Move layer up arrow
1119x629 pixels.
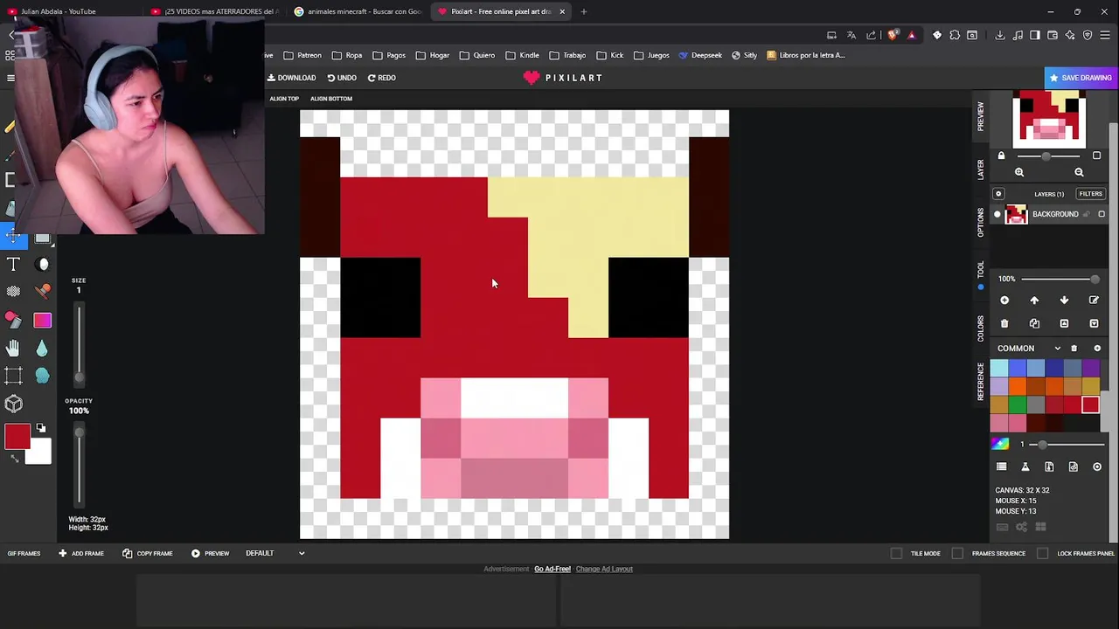[1034, 301]
